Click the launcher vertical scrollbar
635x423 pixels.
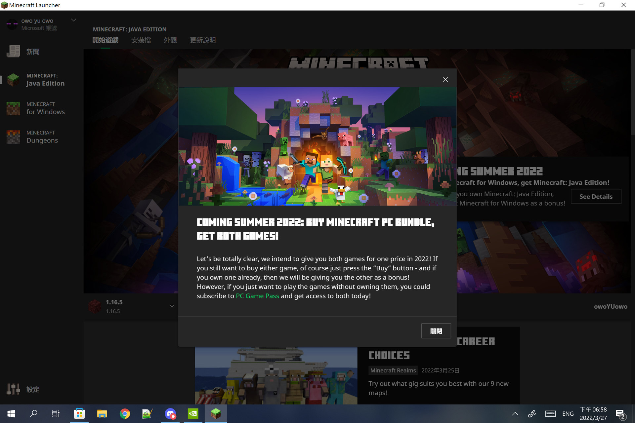pos(633,93)
